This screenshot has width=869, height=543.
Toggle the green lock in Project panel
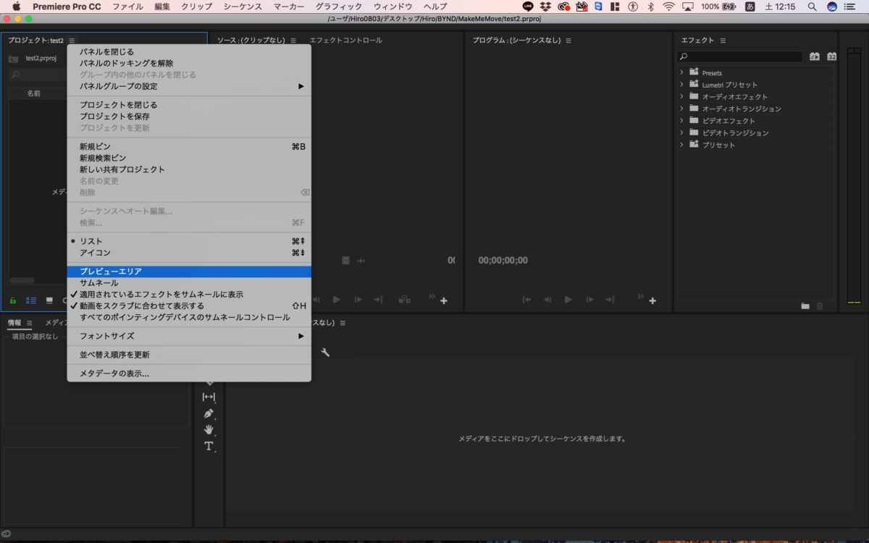click(x=13, y=300)
